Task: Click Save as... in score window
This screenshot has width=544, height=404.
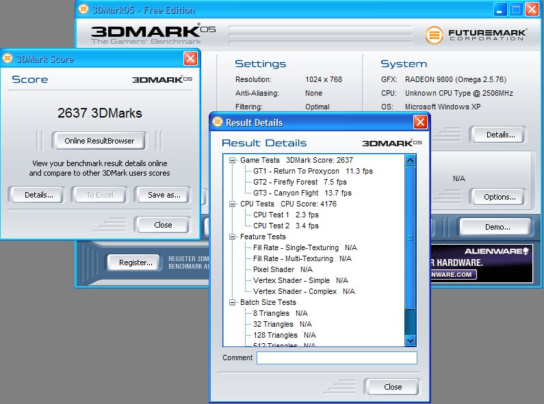Action: (x=164, y=195)
